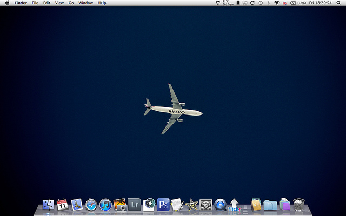The width and height of the screenshot is (346, 216).
Task: Launch Aperture lens icon in Dock
Action: [x=149, y=205]
